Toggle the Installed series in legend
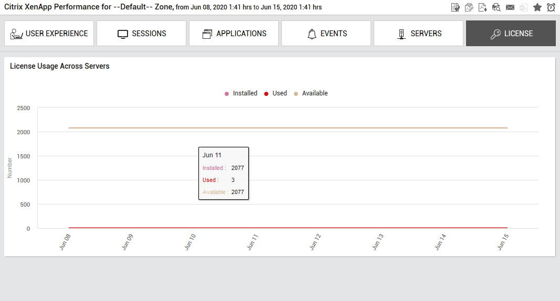Viewport: 560px width, 301px height. 241,93
